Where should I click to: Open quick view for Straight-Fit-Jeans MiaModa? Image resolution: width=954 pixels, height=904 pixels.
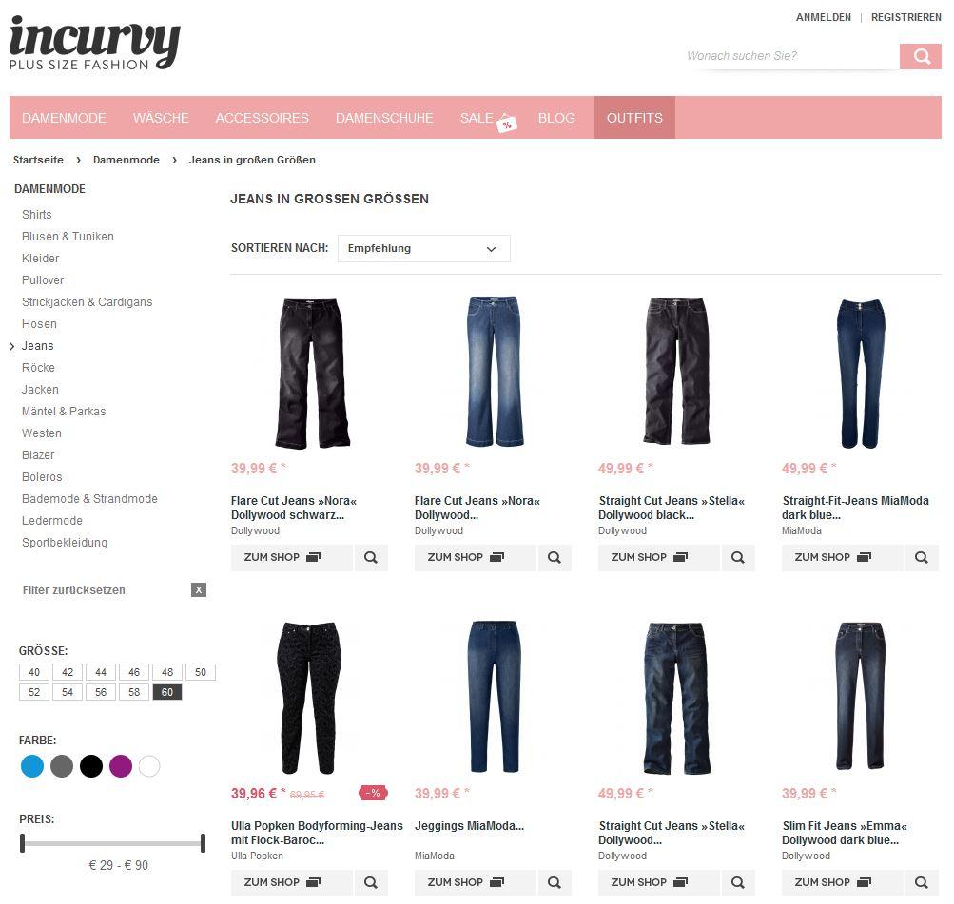(x=921, y=557)
